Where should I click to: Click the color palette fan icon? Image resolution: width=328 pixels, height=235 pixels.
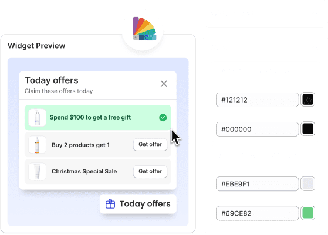click(145, 28)
